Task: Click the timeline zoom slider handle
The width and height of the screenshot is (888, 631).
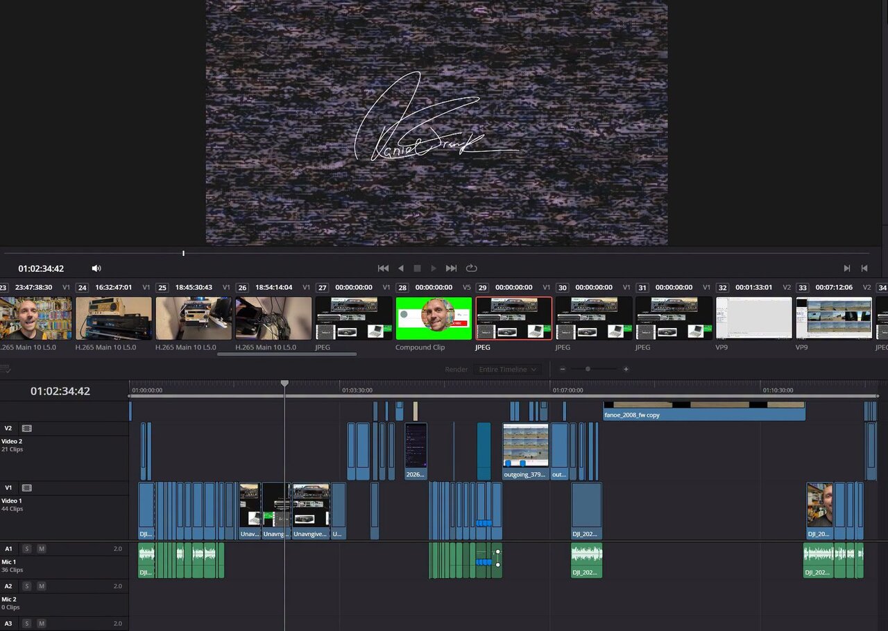Action: tap(588, 370)
